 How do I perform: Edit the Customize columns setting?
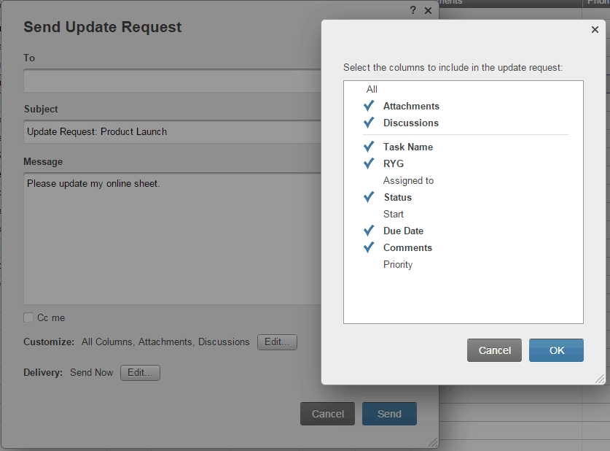coord(277,342)
